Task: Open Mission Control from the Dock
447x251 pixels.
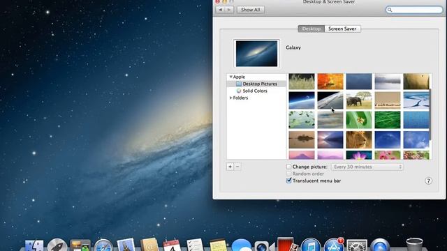Action: coord(80,245)
